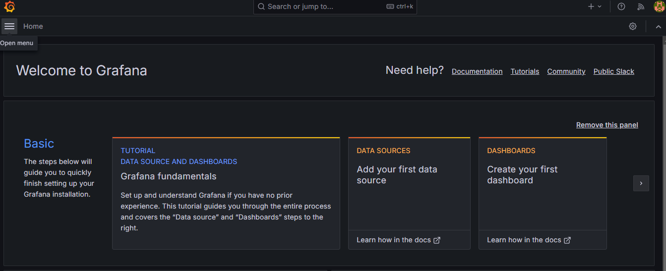Click the DATA SOURCES label
Screen dimensions: 666x271
click(x=384, y=151)
